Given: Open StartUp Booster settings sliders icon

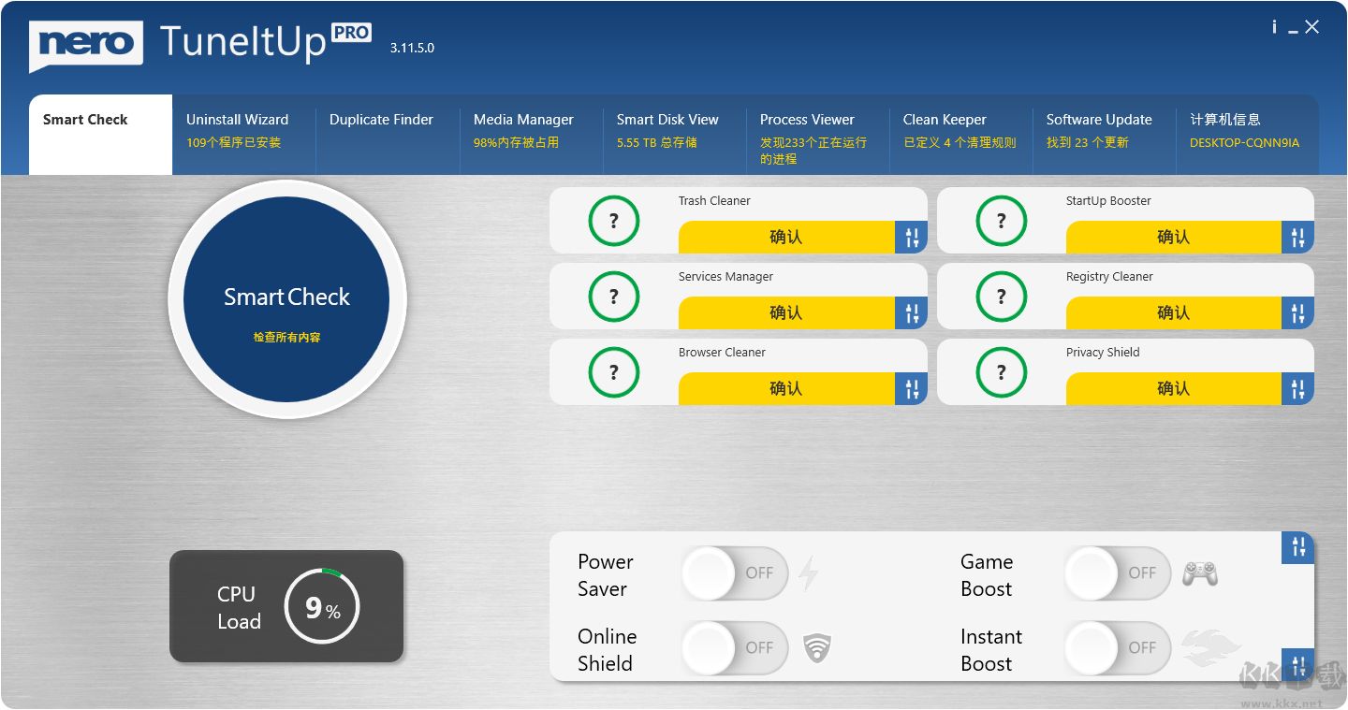Looking at the screenshot, I should point(1297,238).
